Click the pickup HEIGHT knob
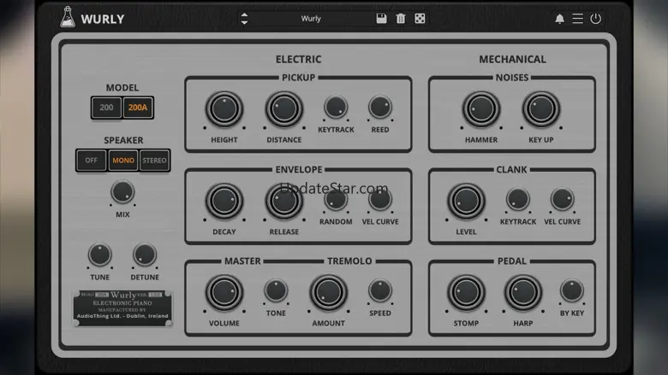The width and height of the screenshot is (668, 375). pyautogui.click(x=224, y=109)
